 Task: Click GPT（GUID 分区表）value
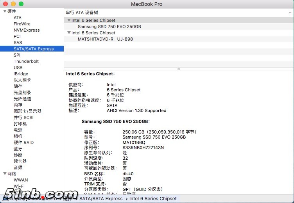142,189
